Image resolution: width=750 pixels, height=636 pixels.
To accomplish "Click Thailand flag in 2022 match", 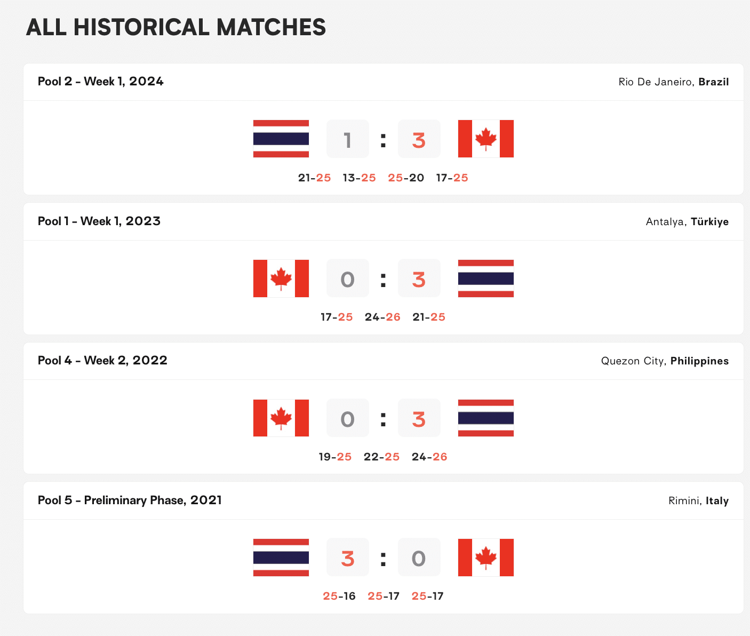I will pyautogui.click(x=485, y=418).
